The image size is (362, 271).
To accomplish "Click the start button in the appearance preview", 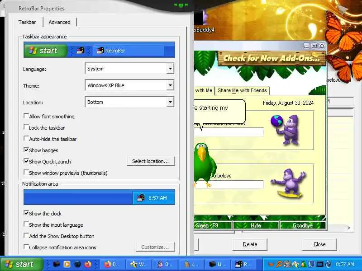I will coord(45,51).
